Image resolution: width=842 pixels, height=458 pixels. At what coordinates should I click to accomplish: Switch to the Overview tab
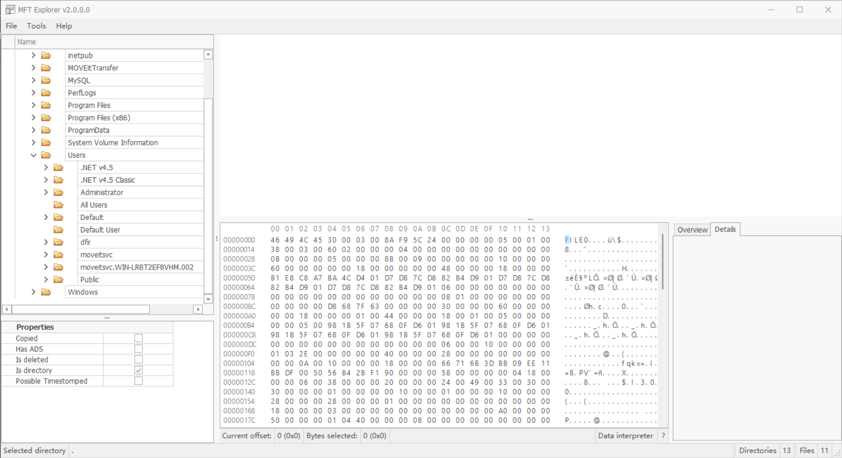pos(692,230)
